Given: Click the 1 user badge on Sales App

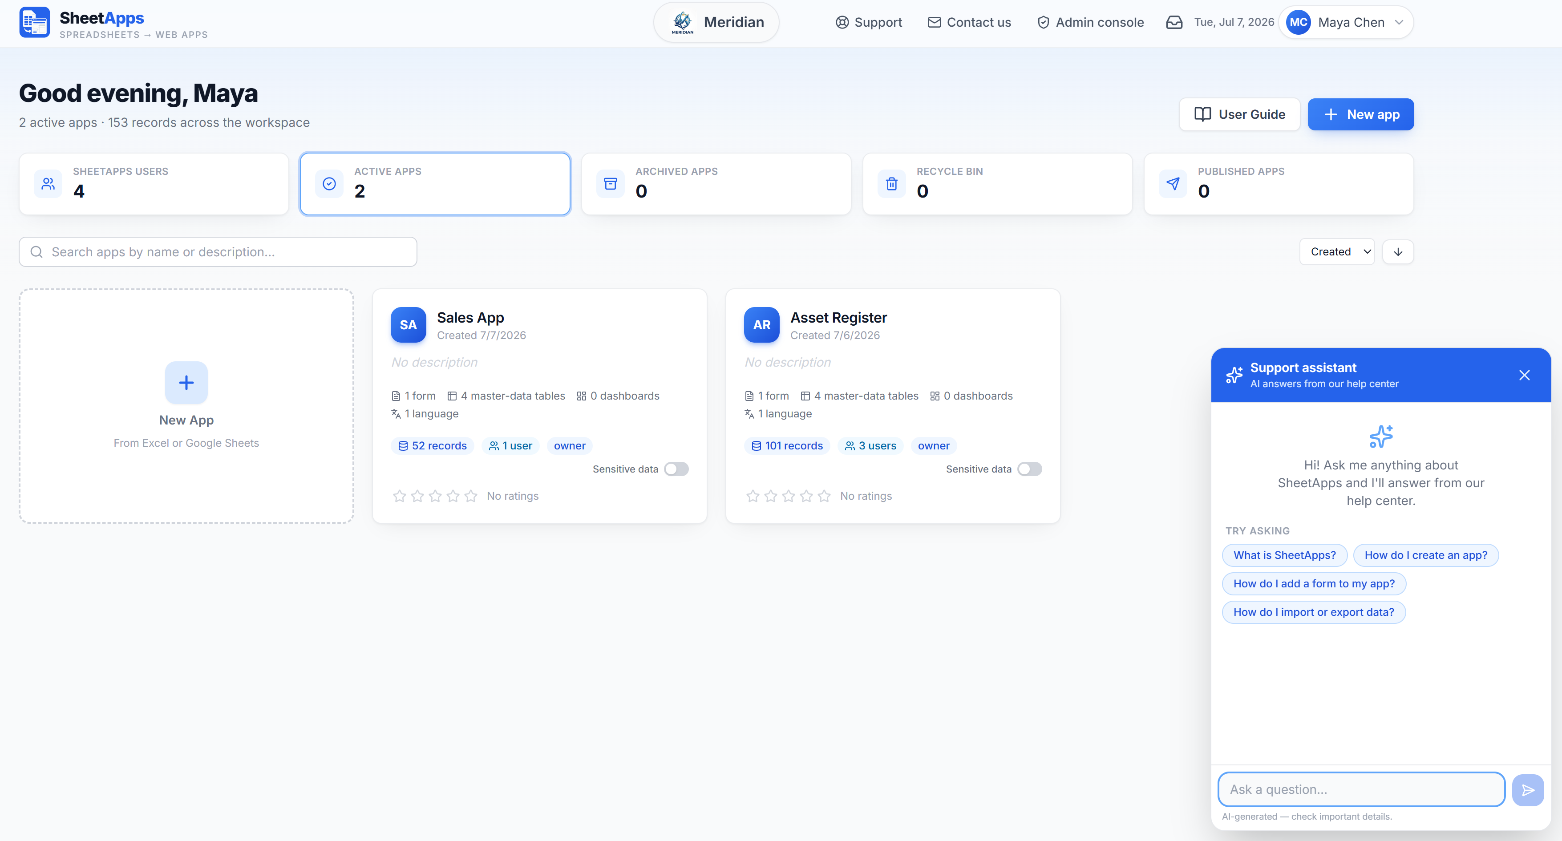Looking at the screenshot, I should tap(510, 446).
